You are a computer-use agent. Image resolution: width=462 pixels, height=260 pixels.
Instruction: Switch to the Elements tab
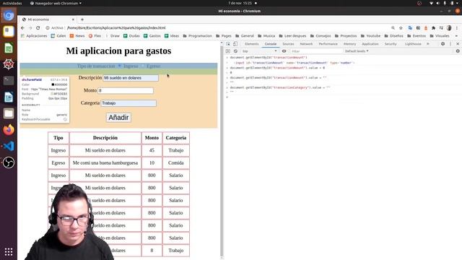[252, 44]
